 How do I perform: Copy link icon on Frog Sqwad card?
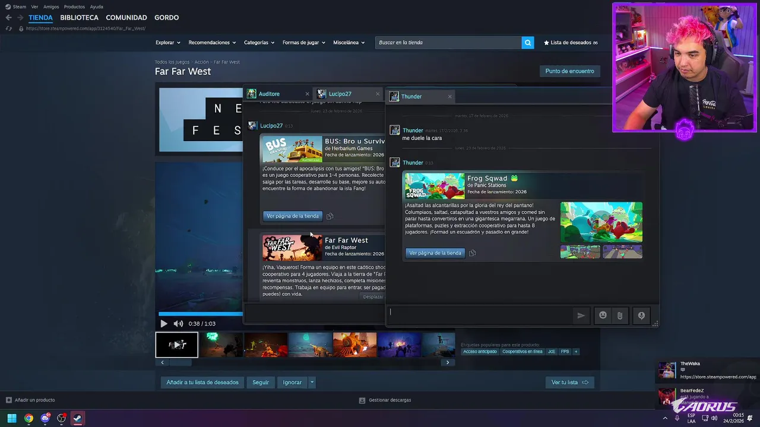[473, 253]
